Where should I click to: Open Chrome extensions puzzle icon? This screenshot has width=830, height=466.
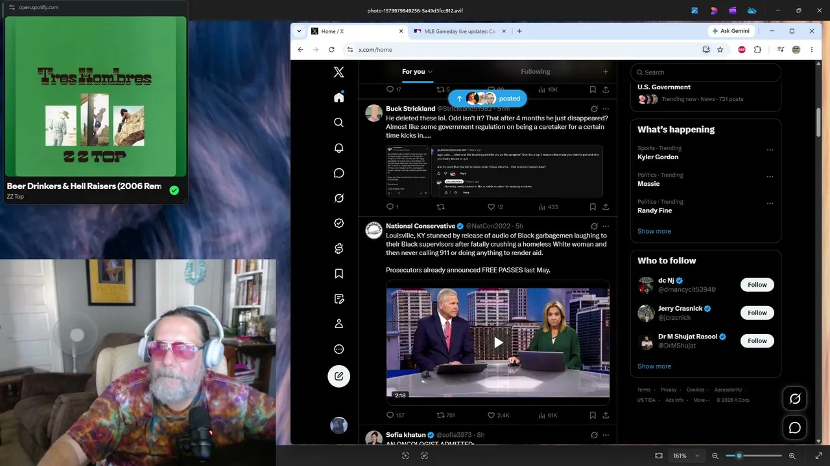tap(757, 50)
